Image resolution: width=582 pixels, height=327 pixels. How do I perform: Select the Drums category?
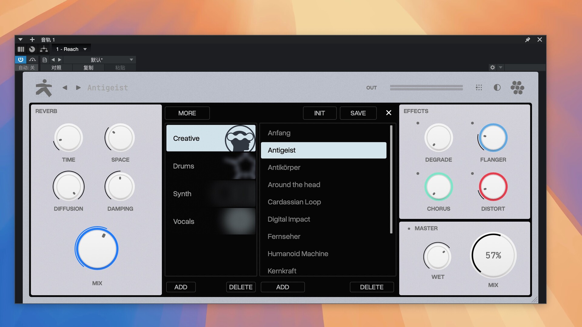point(211,166)
